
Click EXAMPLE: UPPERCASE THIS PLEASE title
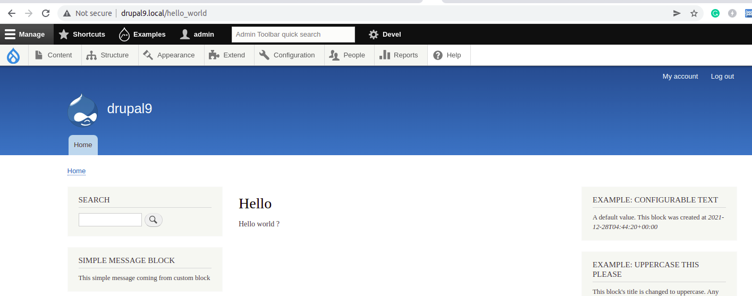click(x=646, y=269)
